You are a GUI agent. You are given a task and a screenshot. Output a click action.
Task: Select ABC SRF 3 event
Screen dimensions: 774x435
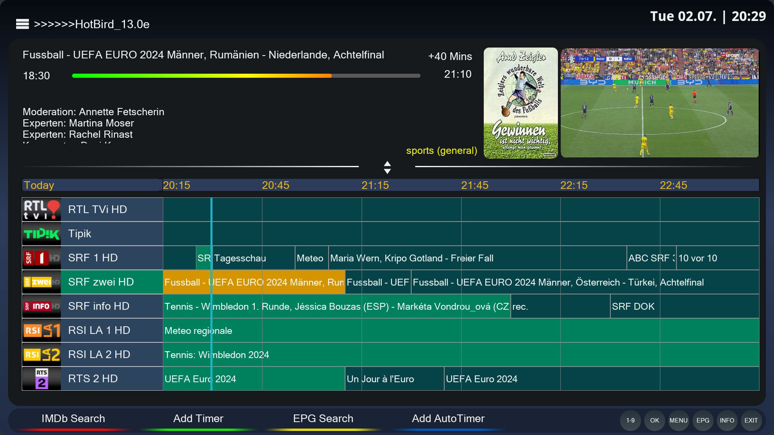pos(651,258)
